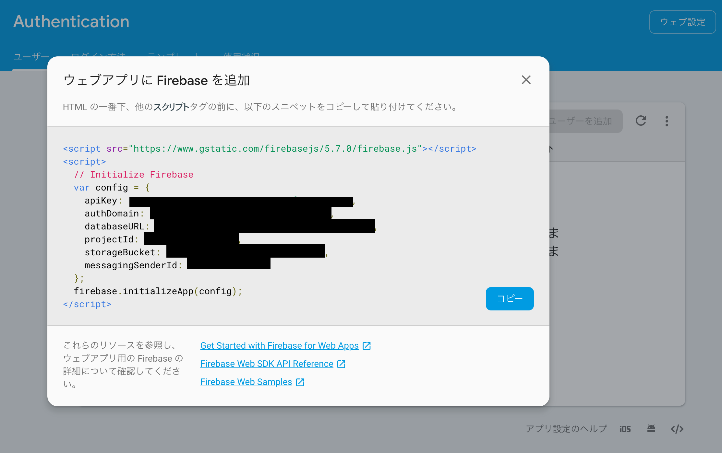Close the Firebase web app dialog

point(526,80)
